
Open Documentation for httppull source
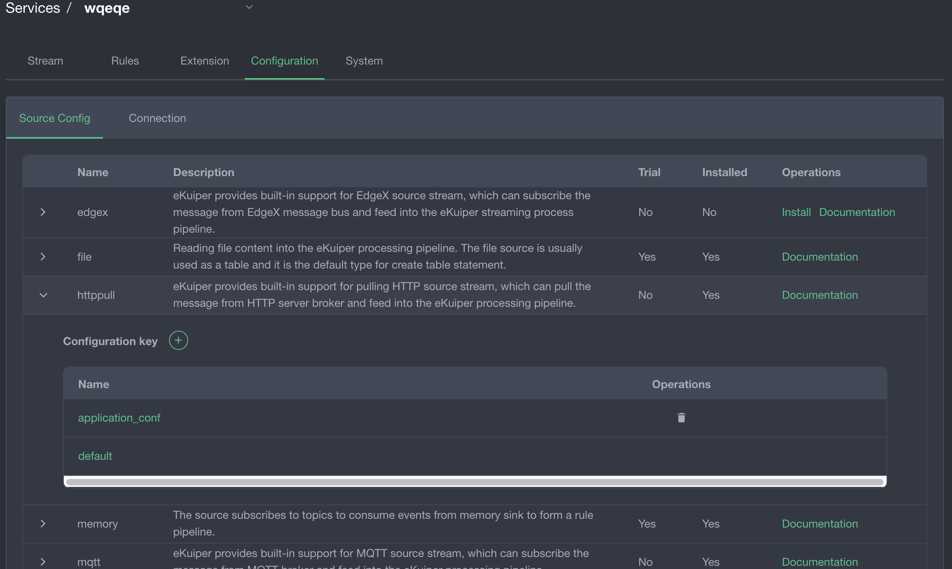pos(820,295)
